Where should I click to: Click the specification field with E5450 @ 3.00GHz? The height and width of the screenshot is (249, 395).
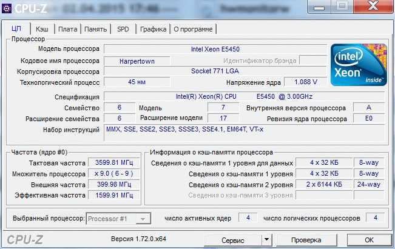[245, 96]
